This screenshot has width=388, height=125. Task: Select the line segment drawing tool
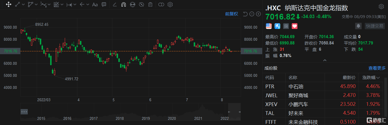point(17,4)
